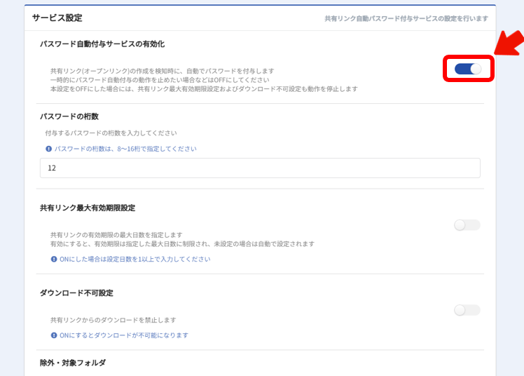Click text ONにした場合は設定日数を1以上で入力してください
The image size is (524, 376).
[x=135, y=260]
